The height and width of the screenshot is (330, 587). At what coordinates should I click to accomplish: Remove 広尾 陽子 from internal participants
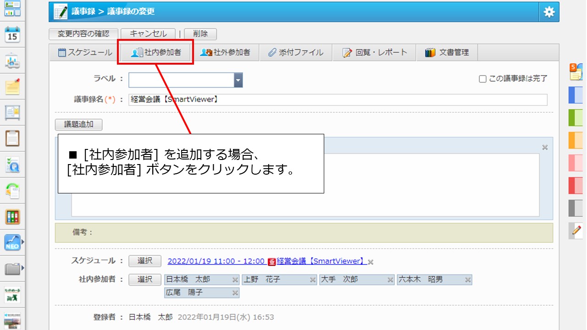tap(235, 293)
